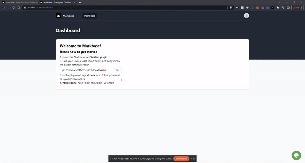Close the active Markbase tab
305x163 pixels.
[x=75, y=2]
